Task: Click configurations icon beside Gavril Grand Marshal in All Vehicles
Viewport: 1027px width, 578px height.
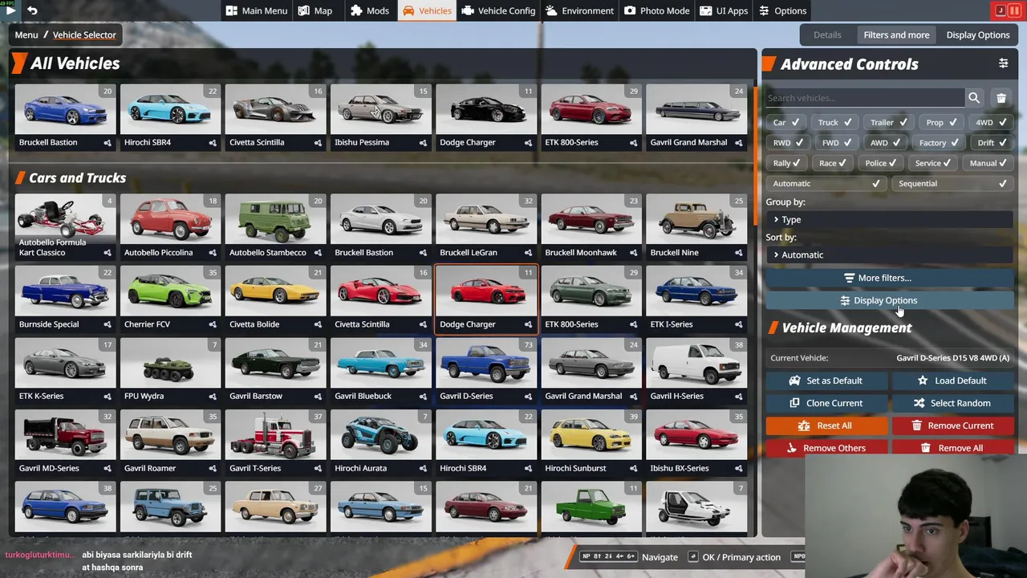Action: pyautogui.click(x=738, y=143)
